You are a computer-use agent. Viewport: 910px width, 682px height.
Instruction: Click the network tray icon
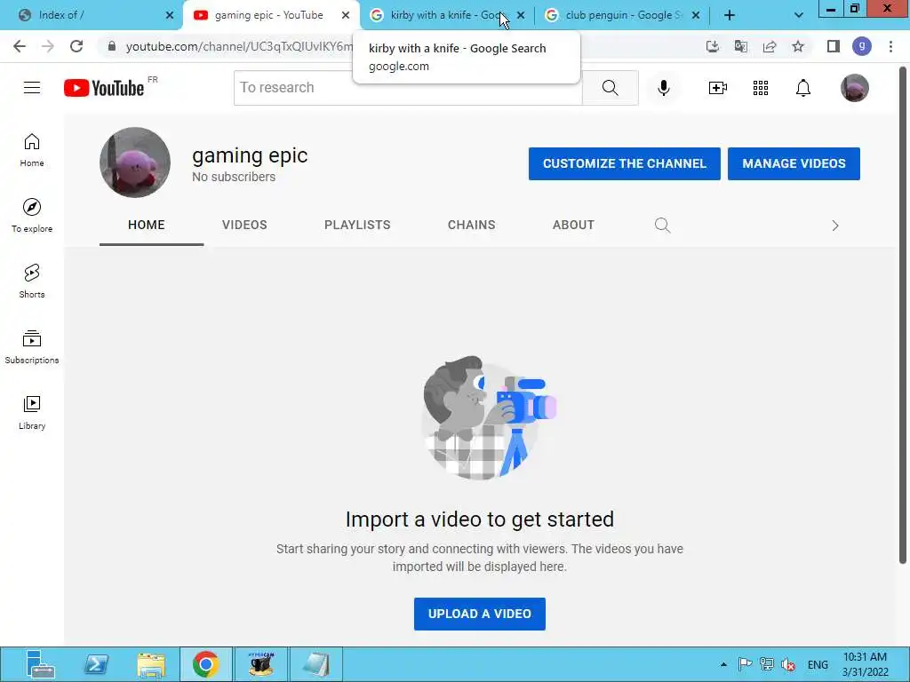767,664
